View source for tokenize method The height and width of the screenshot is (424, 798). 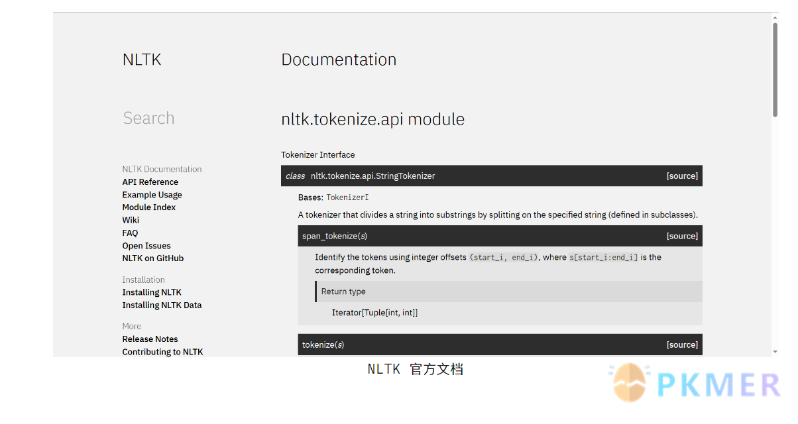(682, 345)
